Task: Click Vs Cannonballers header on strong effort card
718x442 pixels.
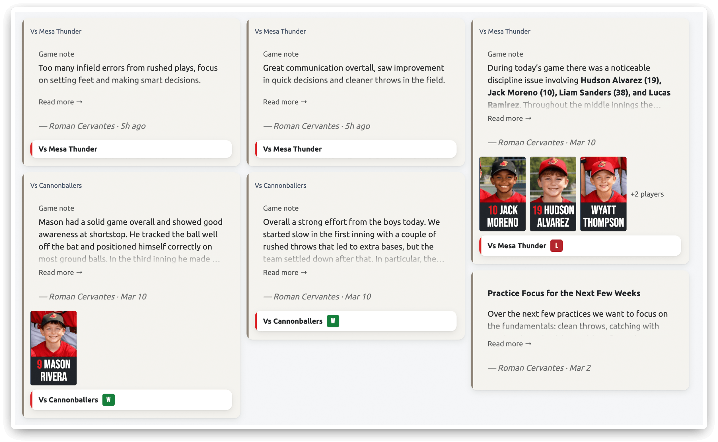Action: 280,185
